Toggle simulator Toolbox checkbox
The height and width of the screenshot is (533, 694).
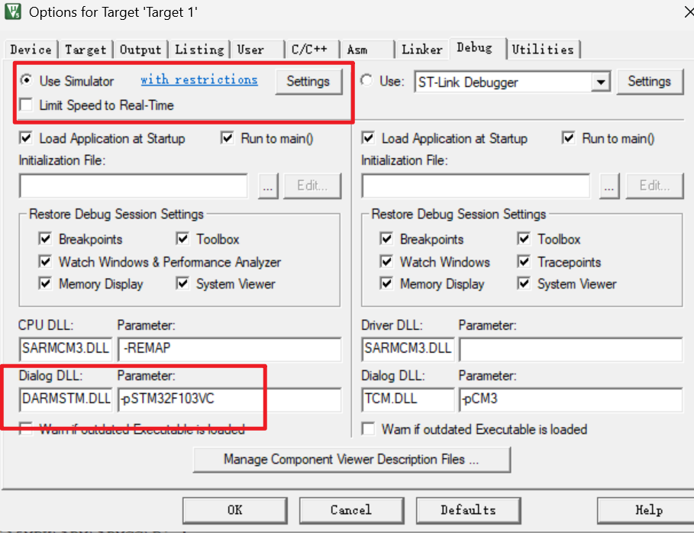pos(182,239)
